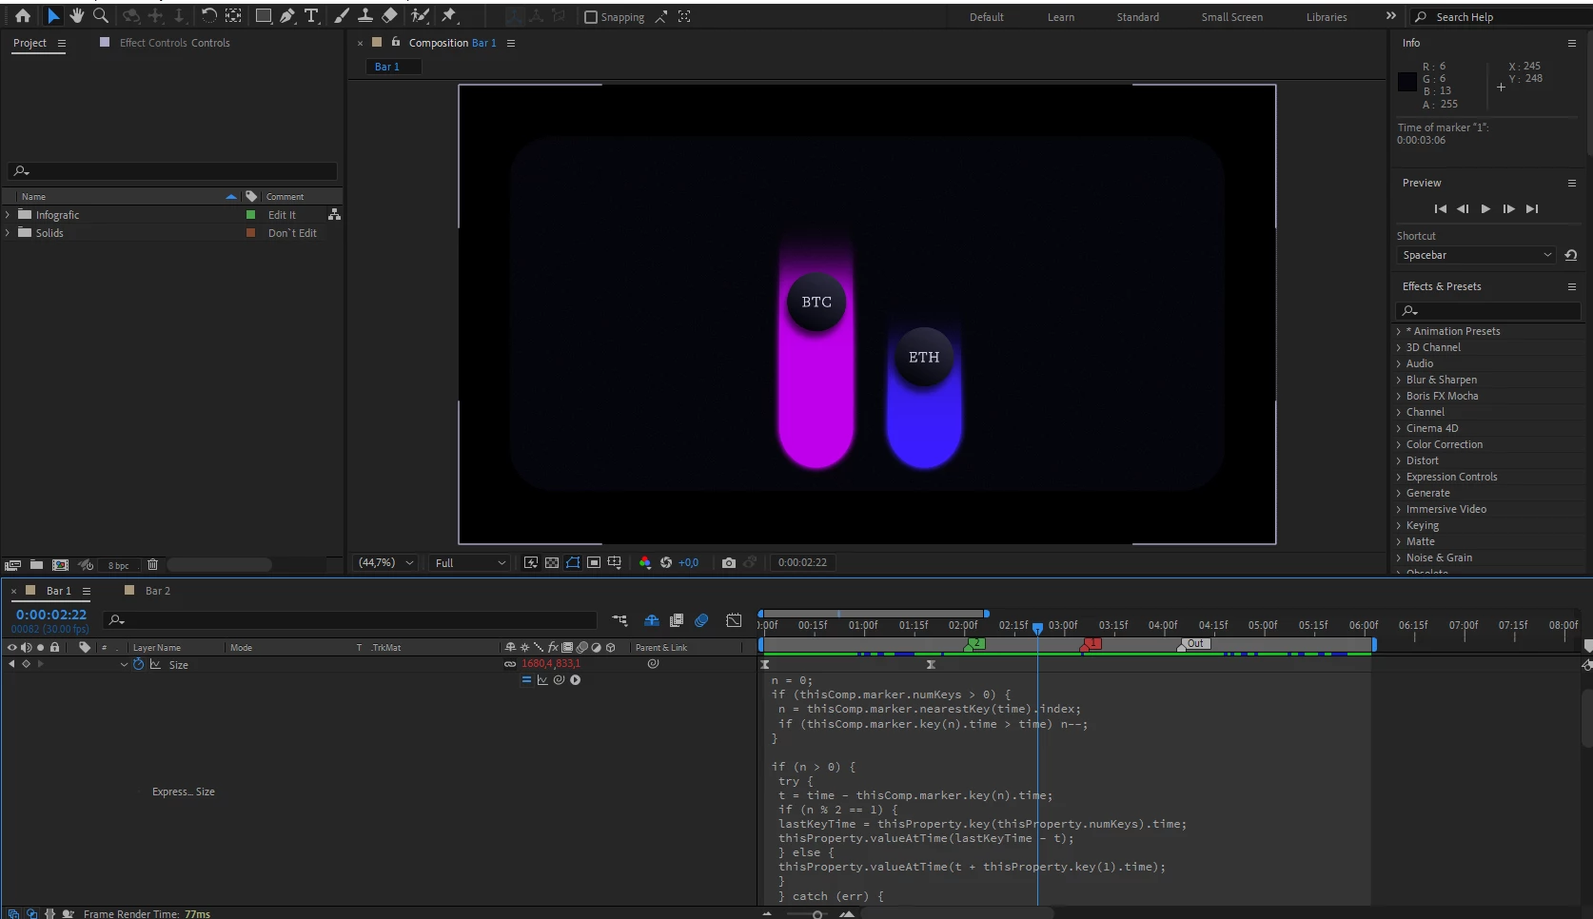Open Composition Mini-Flowchart in the timeline
This screenshot has width=1593, height=919.
(x=619, y=620)
